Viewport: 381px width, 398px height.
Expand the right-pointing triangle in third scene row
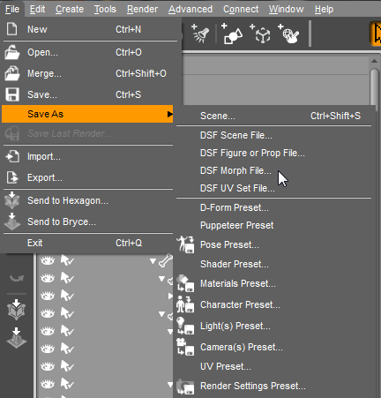tap(170, 296)
